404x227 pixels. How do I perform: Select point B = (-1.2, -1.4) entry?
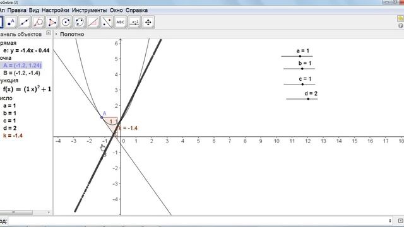[x=21, y=73]
